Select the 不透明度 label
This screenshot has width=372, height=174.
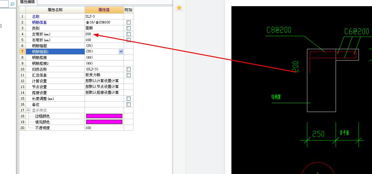click(x=42, y=128)
